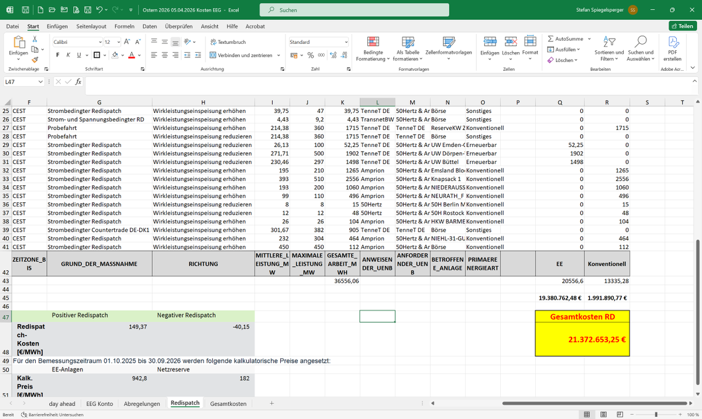Open Als Tabelle formatieren gallery
Image resolution: width=702 pixels, height=419 pixels.
click(x=408, y=48)
